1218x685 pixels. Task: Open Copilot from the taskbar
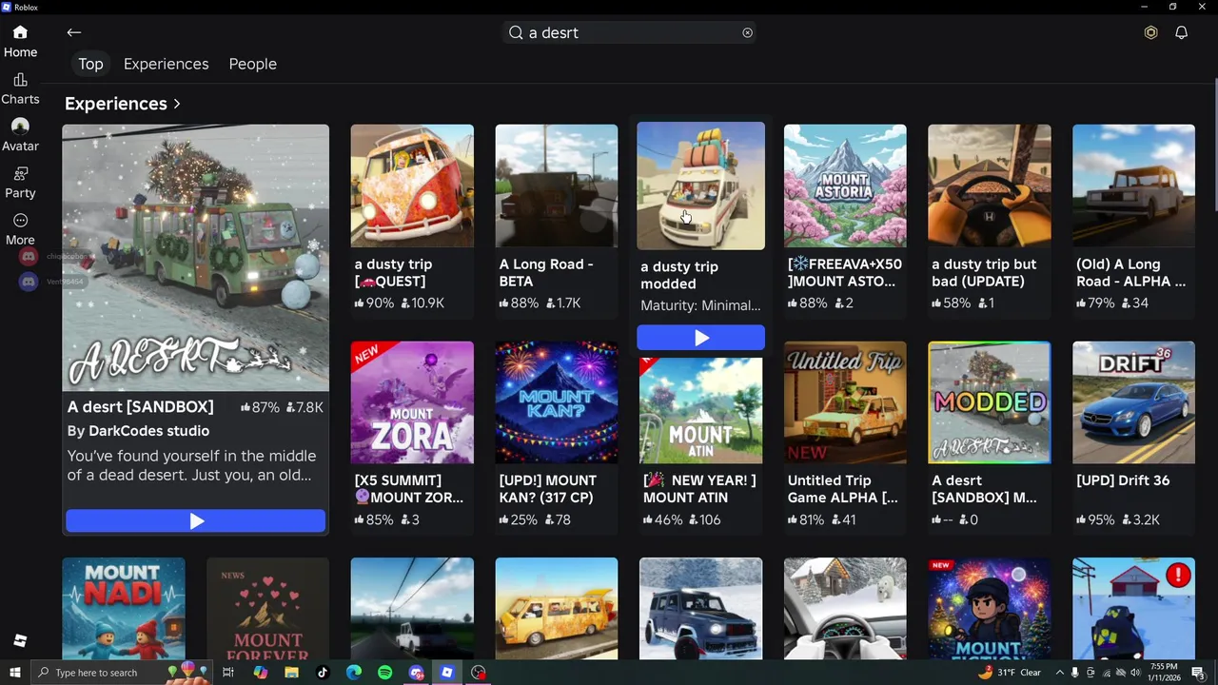pyautogui.click(x=260, y=673)
